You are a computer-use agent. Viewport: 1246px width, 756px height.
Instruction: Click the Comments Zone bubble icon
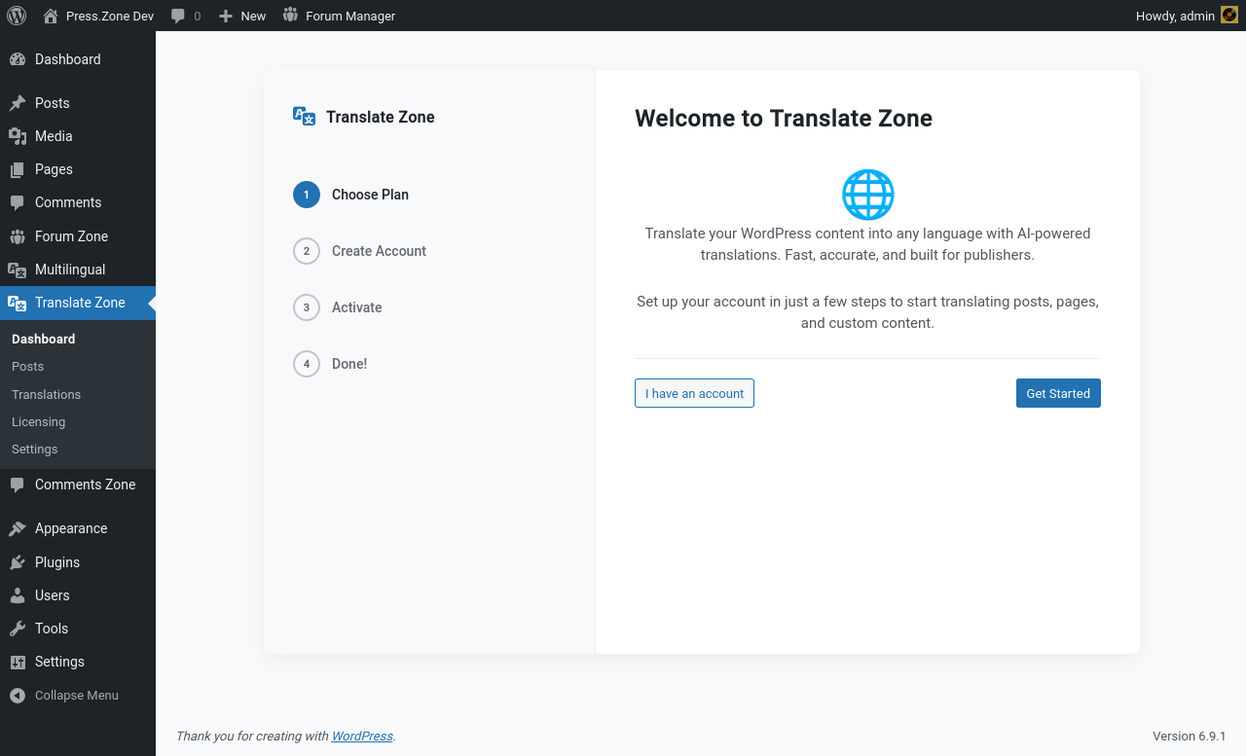click(x=18, y=485)
